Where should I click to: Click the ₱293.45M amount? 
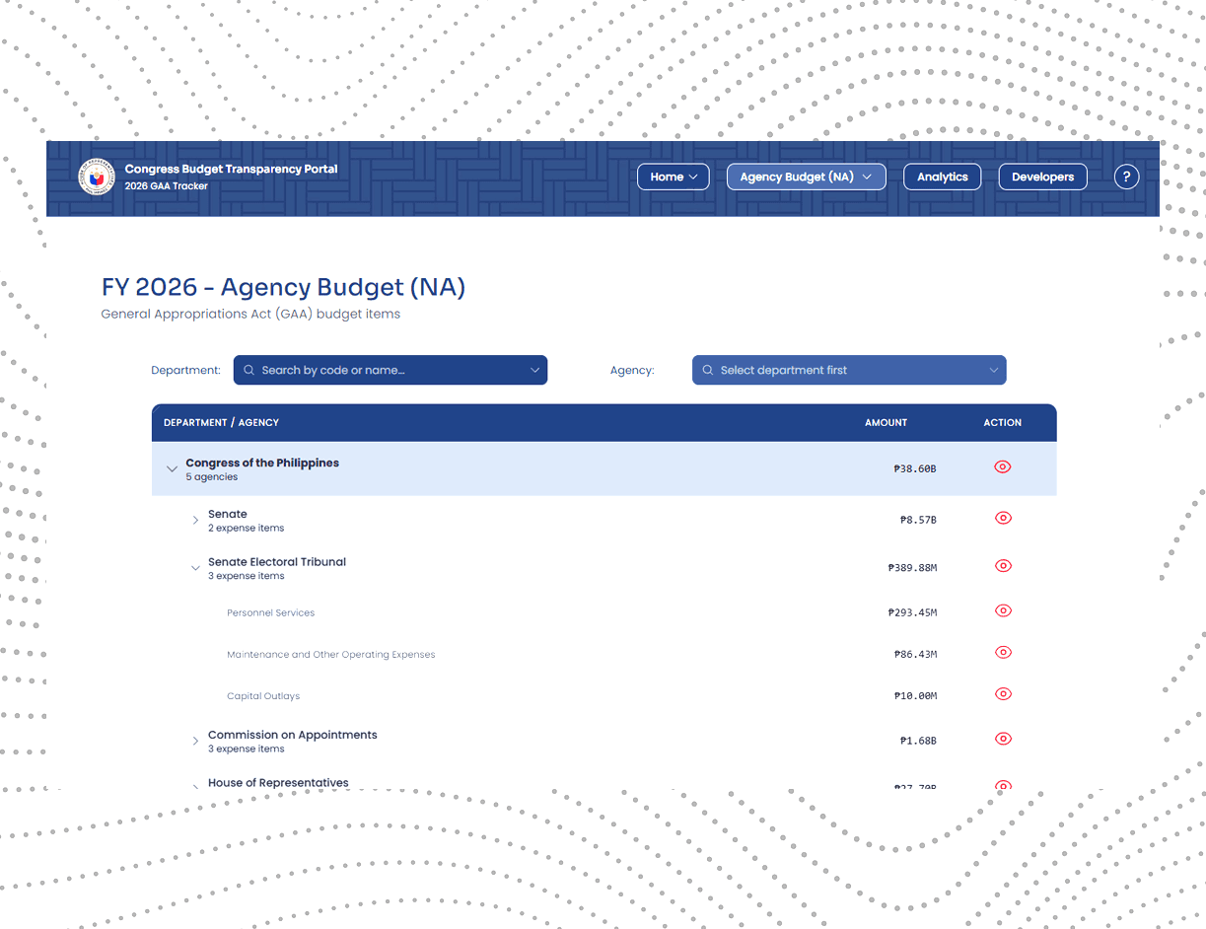[x=912, y=612]
